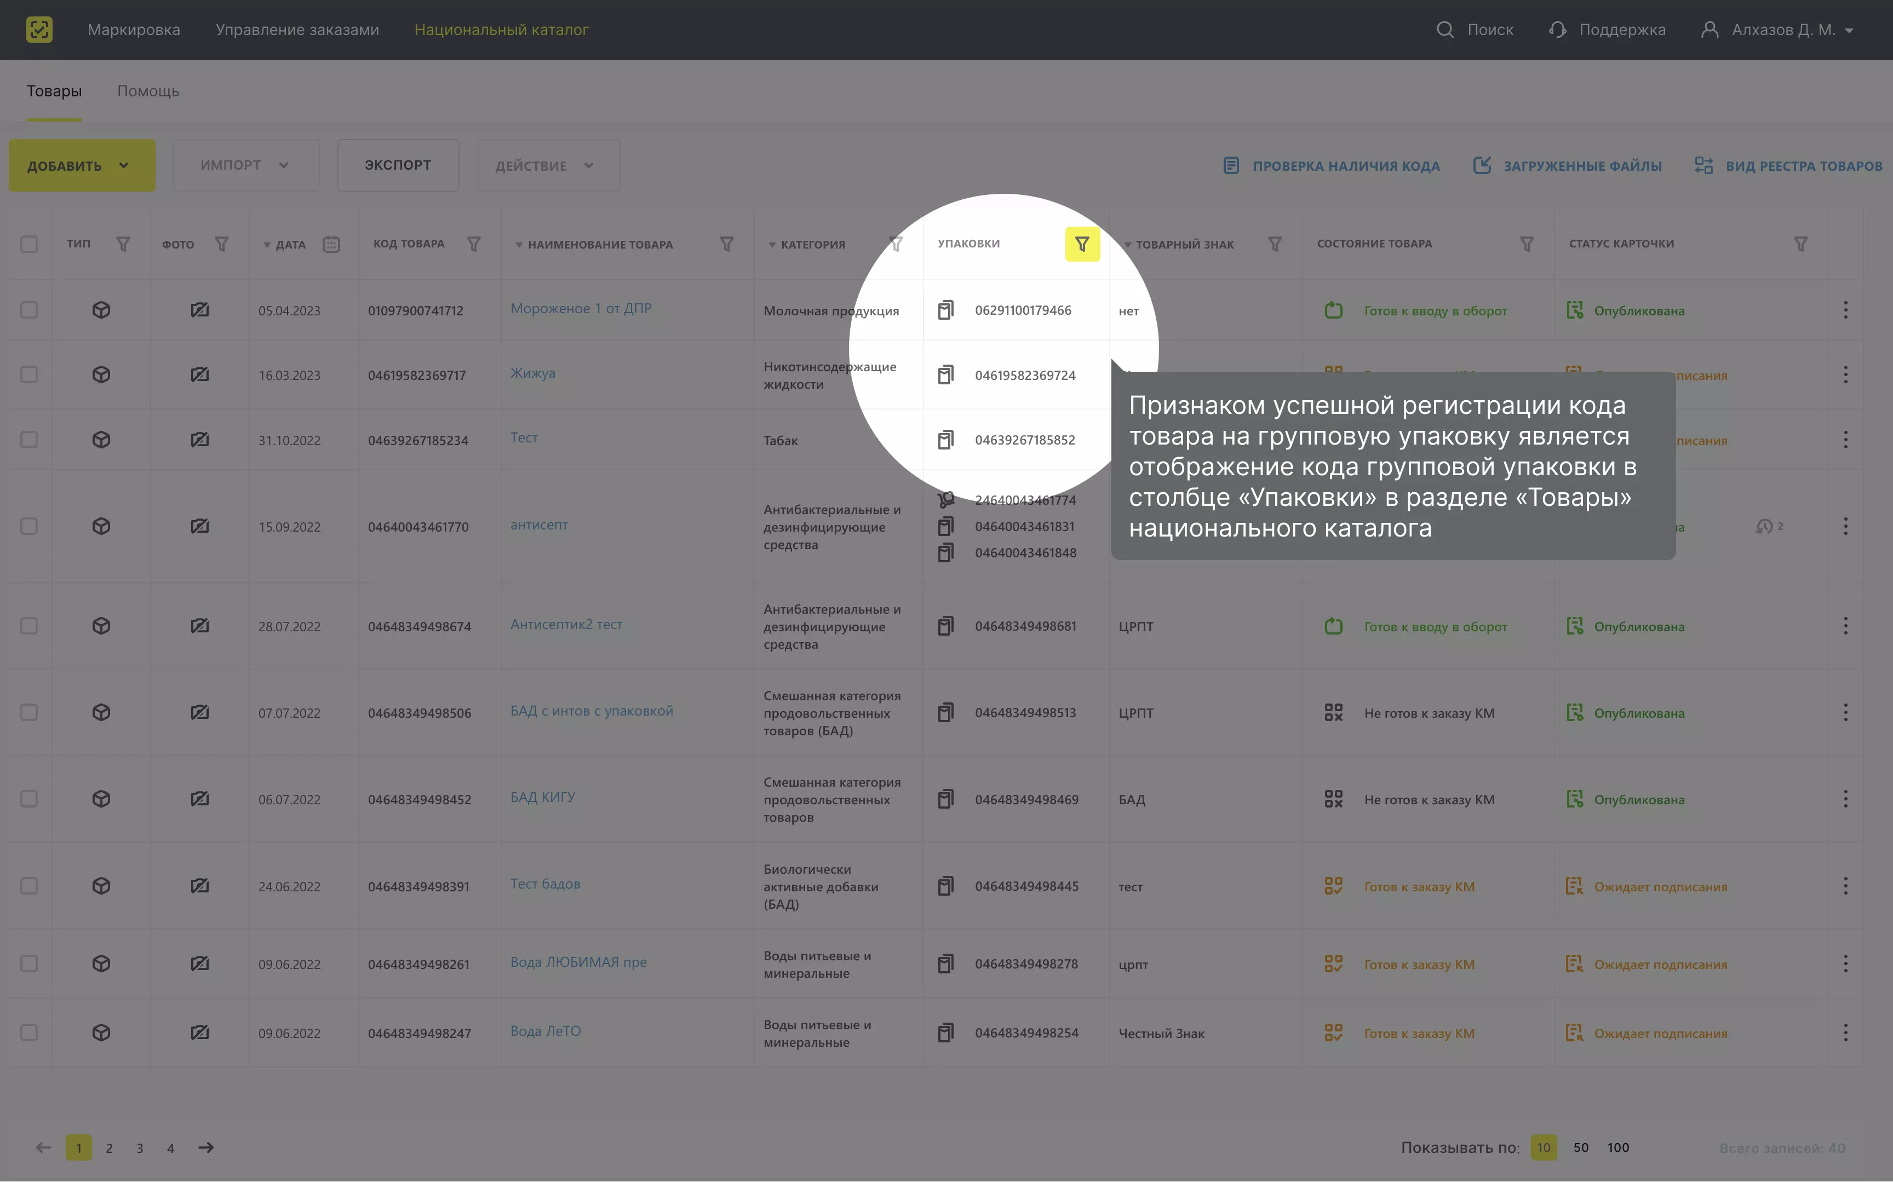Show 100 records per page
The image size is (1893, 1182).
(1619, 1148)
